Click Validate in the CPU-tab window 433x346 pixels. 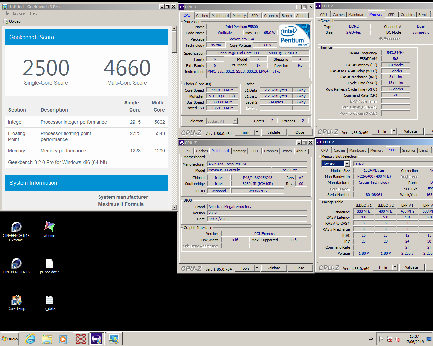click(274, 132)
